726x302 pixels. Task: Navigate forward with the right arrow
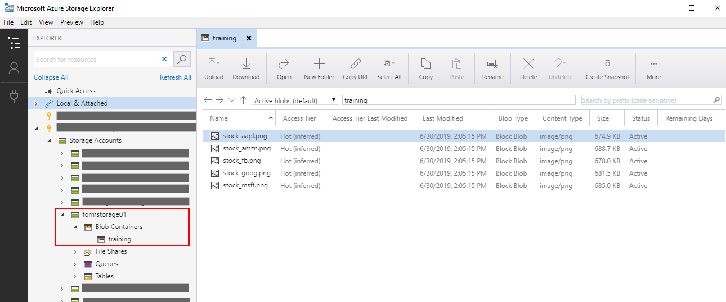tap(219, 100)
